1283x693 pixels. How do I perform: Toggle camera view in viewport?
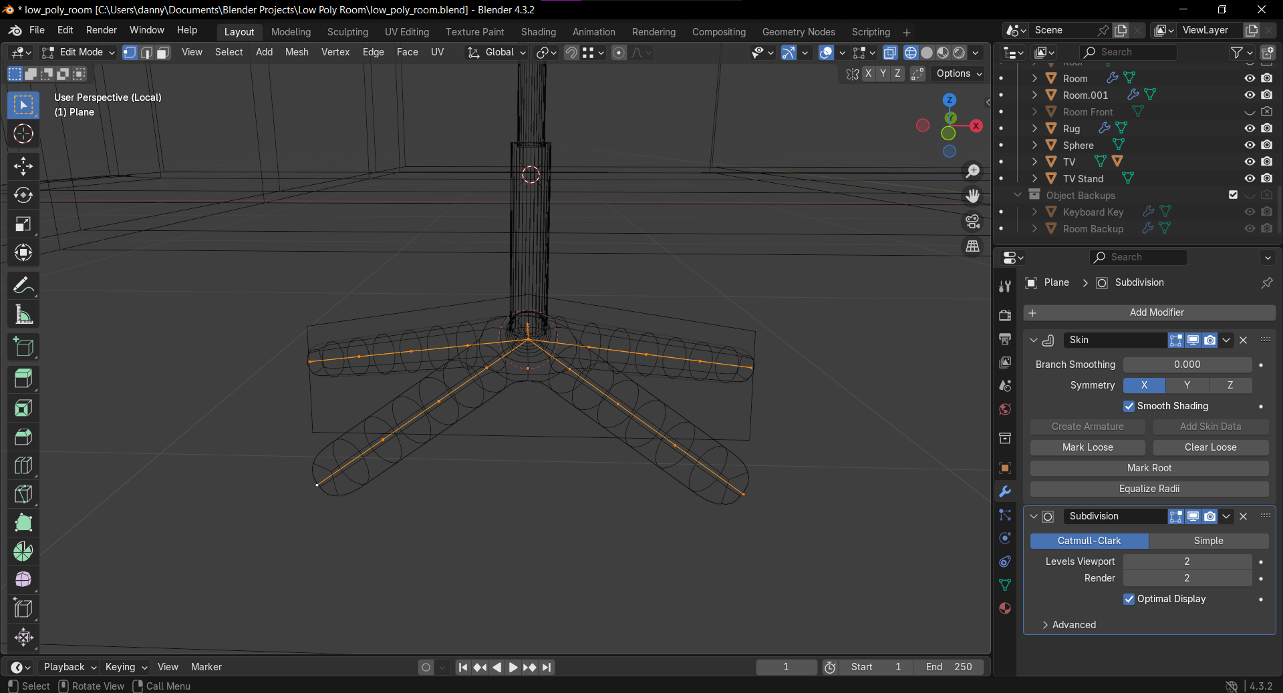click(x=973, y=221)
